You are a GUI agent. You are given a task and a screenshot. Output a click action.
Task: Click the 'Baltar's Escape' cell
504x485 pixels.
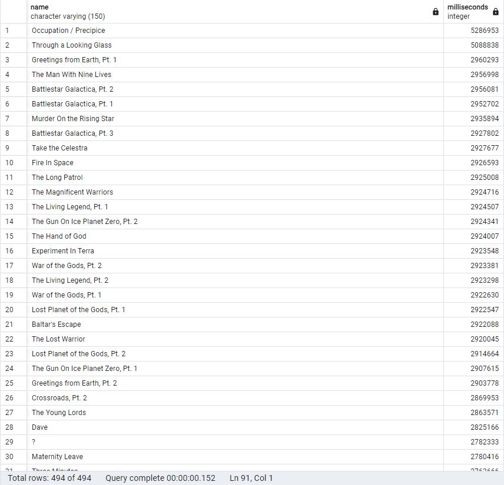click(x=236, y=325)
